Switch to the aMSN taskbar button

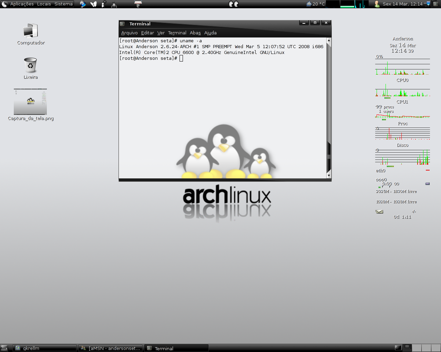pos(111,348)
